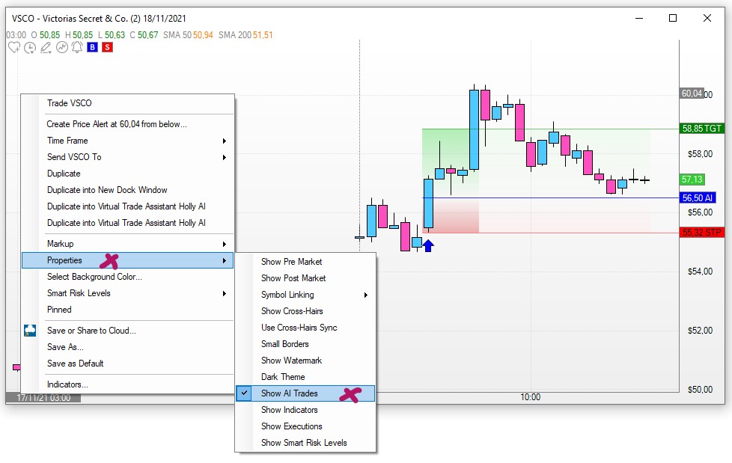732x463 pixels.
Task: Toggle the Show Watermark option
Action: (291, 361)
